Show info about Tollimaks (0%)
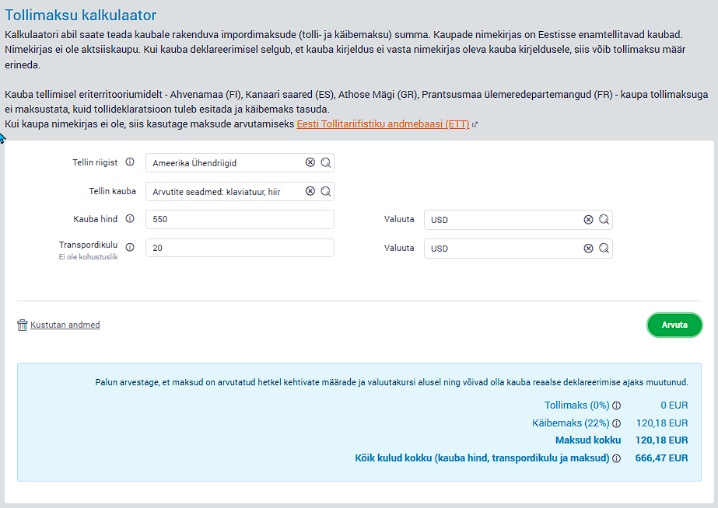Image resolution: width=718 pixels, height=508 pixels. (x=617, y=405)
